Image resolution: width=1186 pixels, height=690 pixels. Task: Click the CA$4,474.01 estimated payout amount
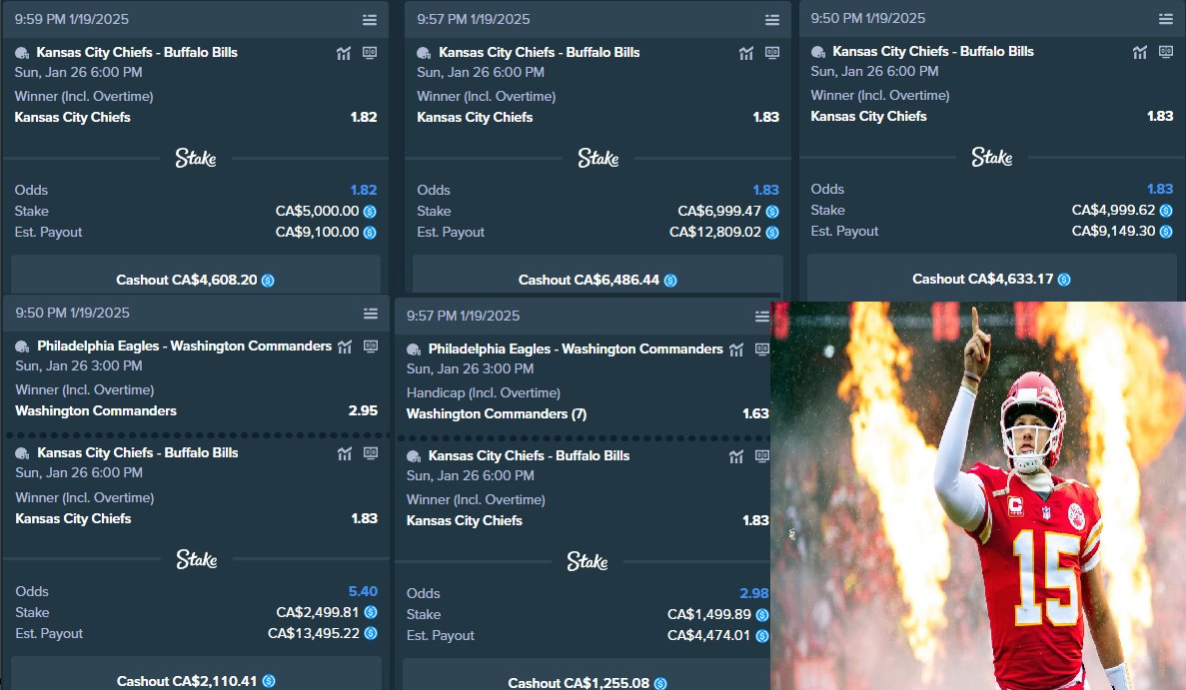[708, 636]
